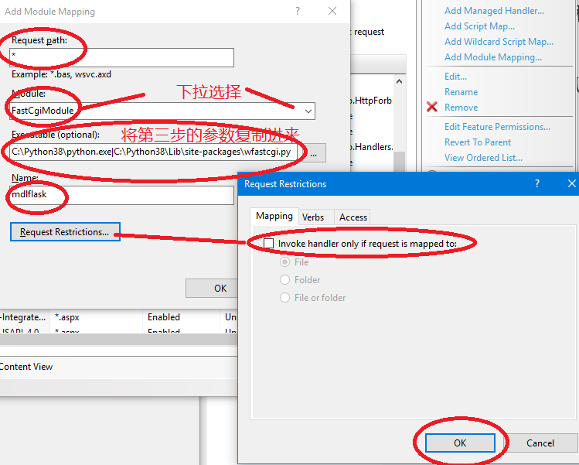
Task: Select the File or folder radio option
Action: 284,298
